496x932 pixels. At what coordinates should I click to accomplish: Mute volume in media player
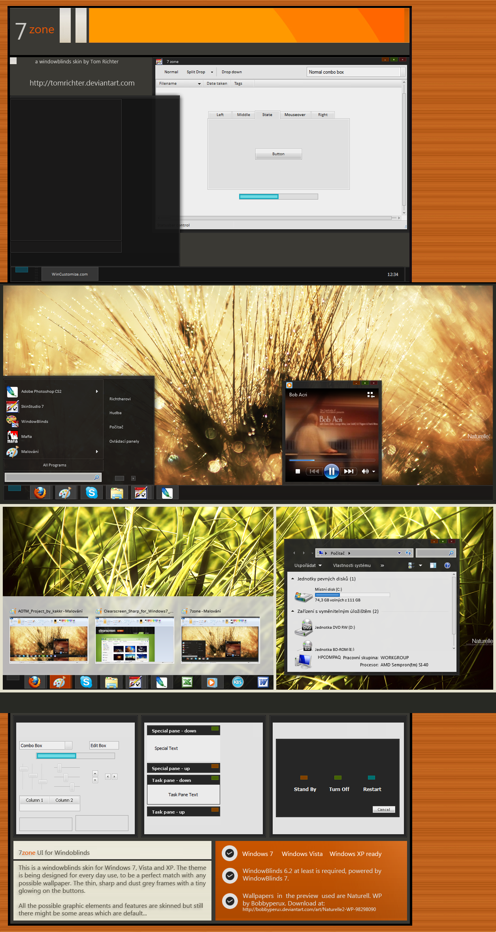coord(365,471)
